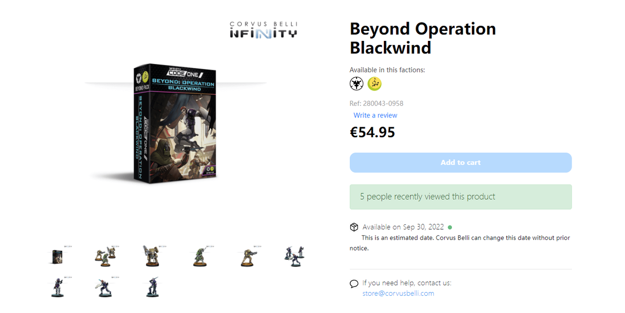Select the large tan mech miniature thumbnail
Image resolution: width=625 pixels, height=313 pixels.
click(x=151, y=255)
